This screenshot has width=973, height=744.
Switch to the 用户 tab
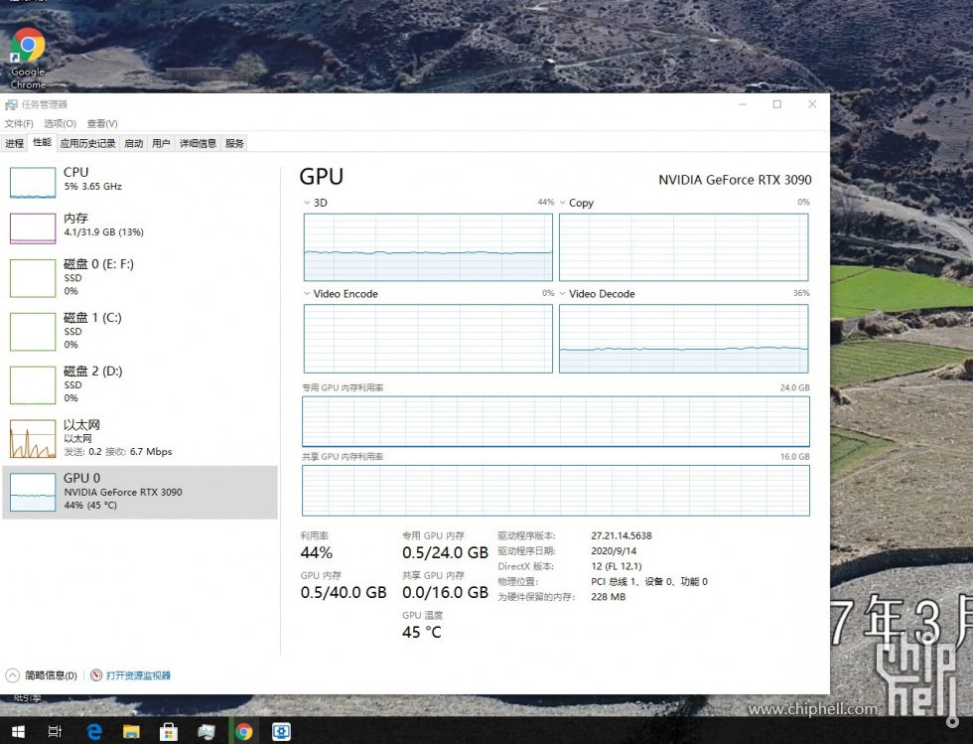161,143
